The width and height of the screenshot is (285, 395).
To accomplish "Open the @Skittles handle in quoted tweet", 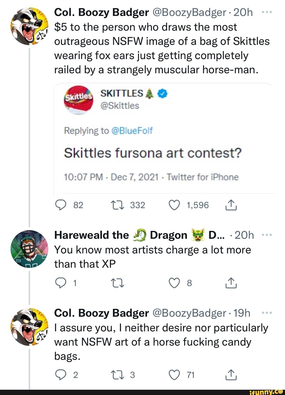I will click(x=120, y=106).
